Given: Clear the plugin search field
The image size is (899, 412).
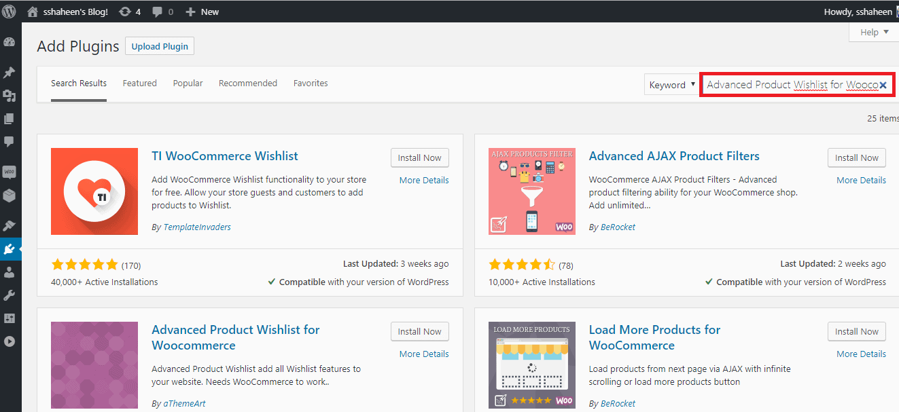Looking at the screenshot, I should [x=883, y=85].
